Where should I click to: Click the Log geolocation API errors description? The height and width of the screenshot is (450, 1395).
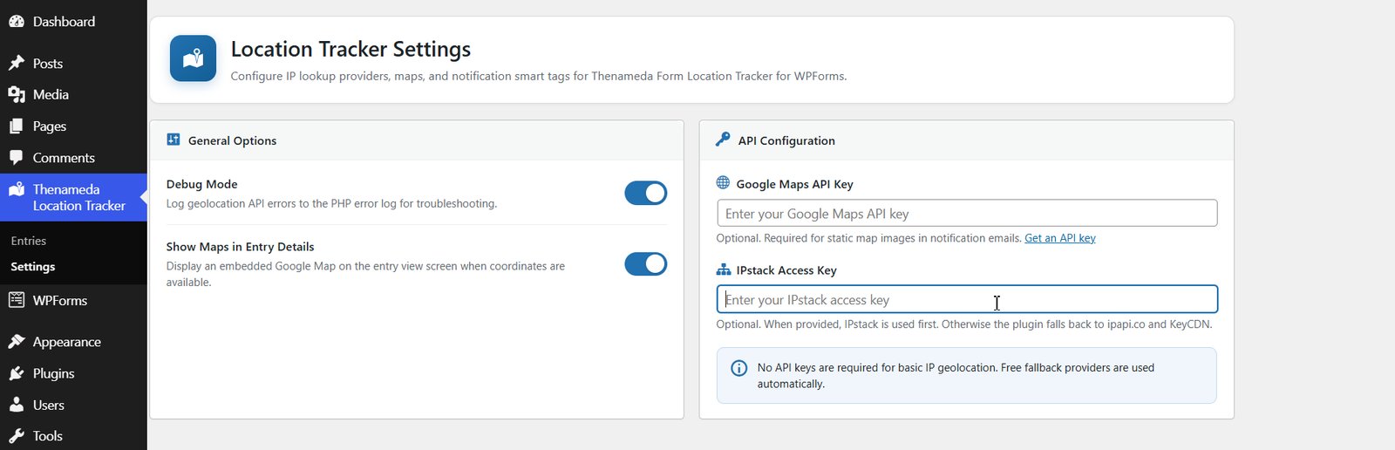[331, 204]
